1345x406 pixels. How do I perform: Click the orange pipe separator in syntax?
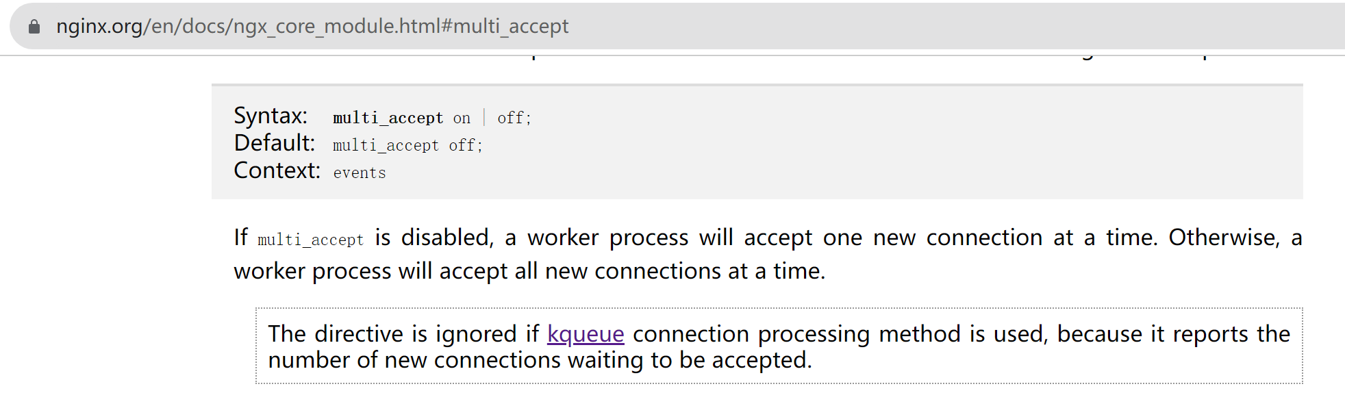coord(484,117)
